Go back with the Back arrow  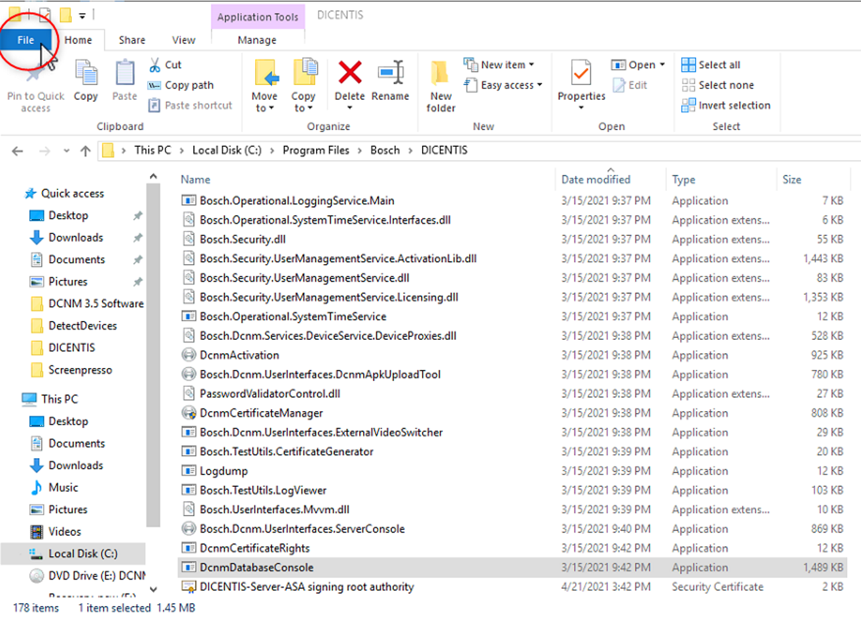point(18,151)
